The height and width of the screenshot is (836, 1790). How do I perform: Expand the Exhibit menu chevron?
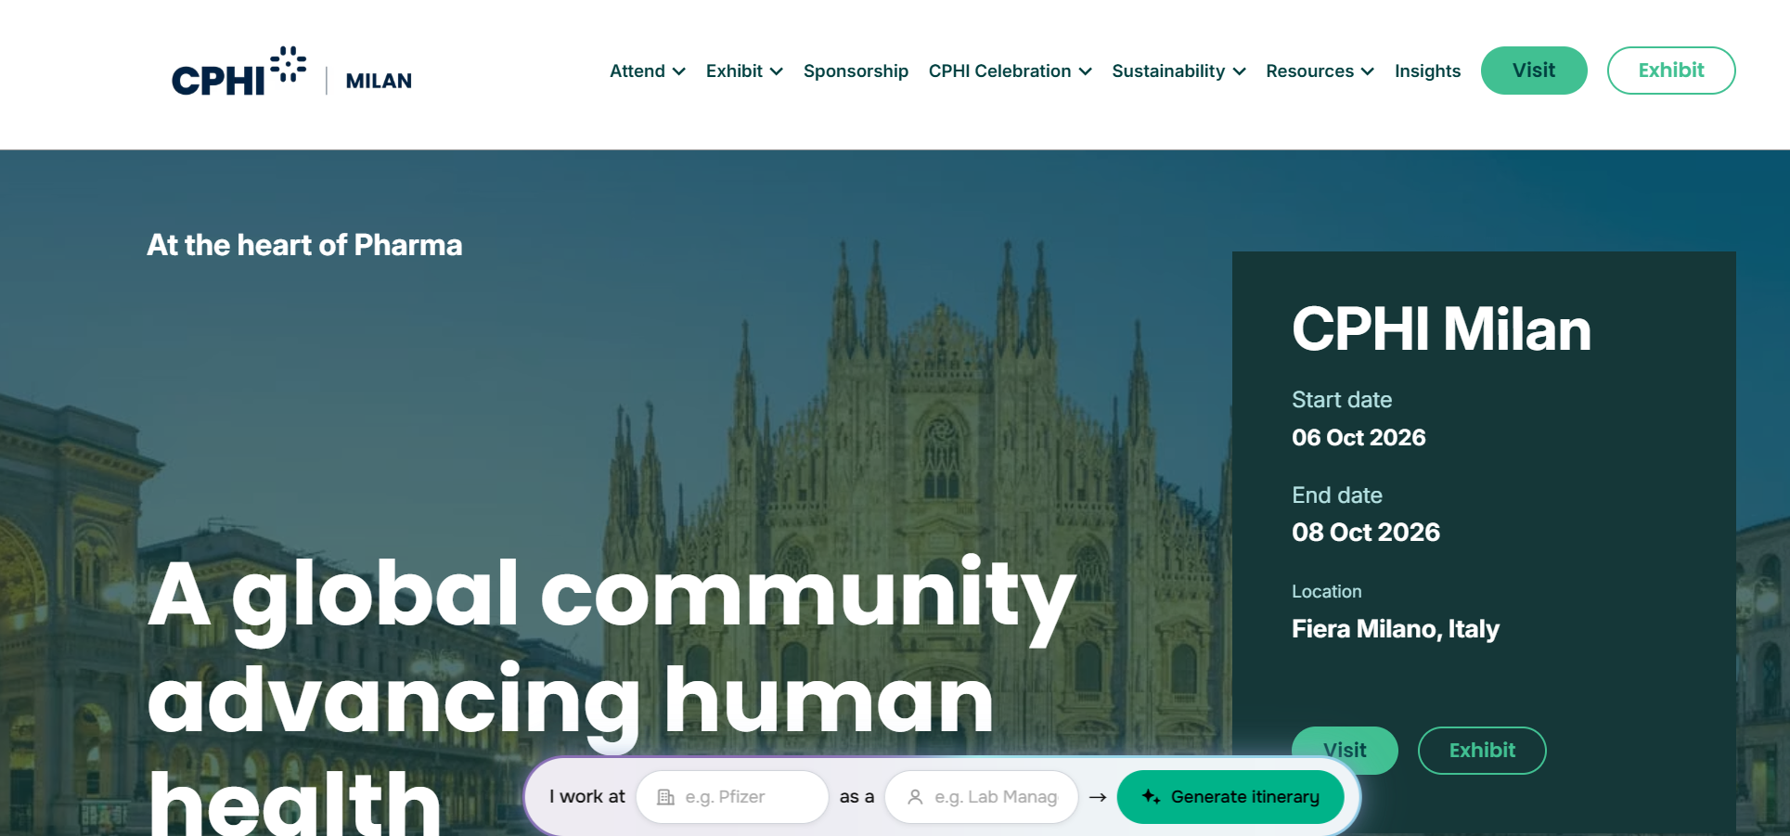[x=777, y=71]
